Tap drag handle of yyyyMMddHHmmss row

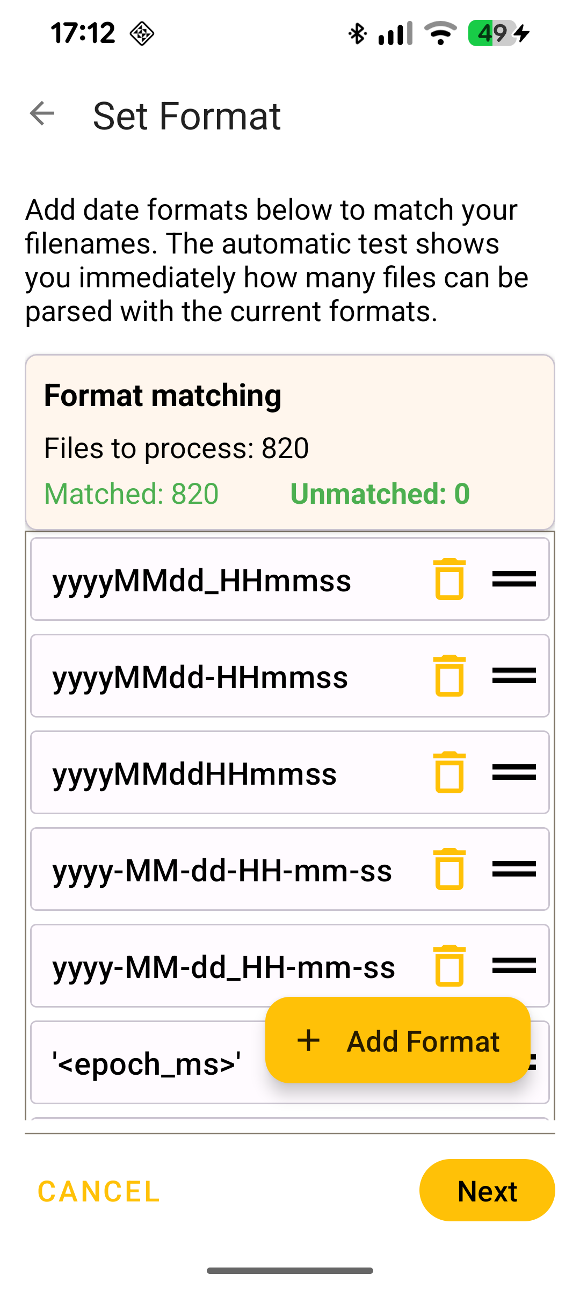pyautogui.click(x=514, y=772)
